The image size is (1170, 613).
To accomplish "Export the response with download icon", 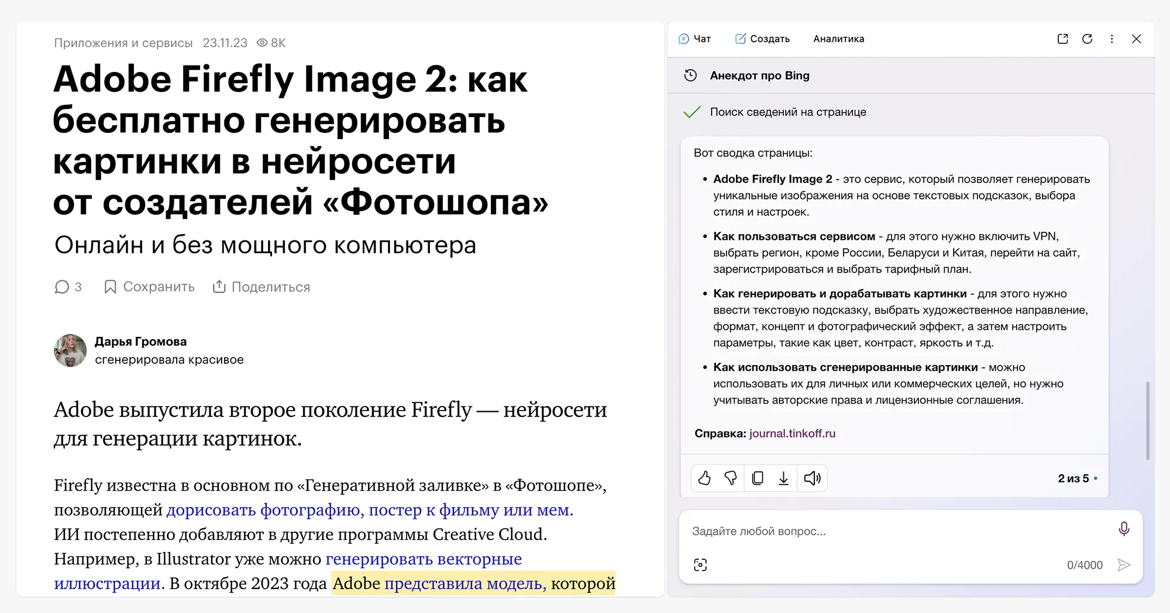I will 783,478.
